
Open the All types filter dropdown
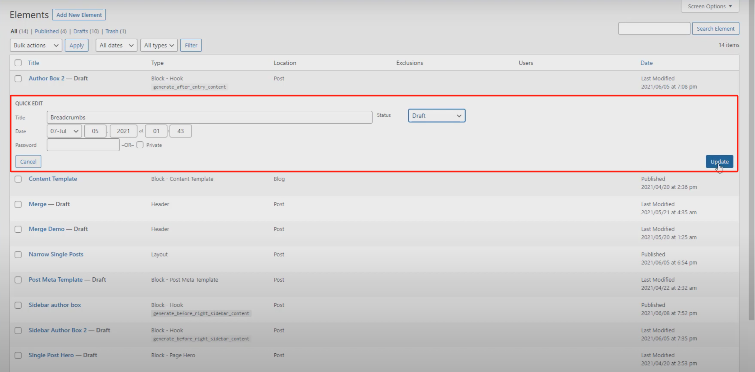[x=159, y=45]
